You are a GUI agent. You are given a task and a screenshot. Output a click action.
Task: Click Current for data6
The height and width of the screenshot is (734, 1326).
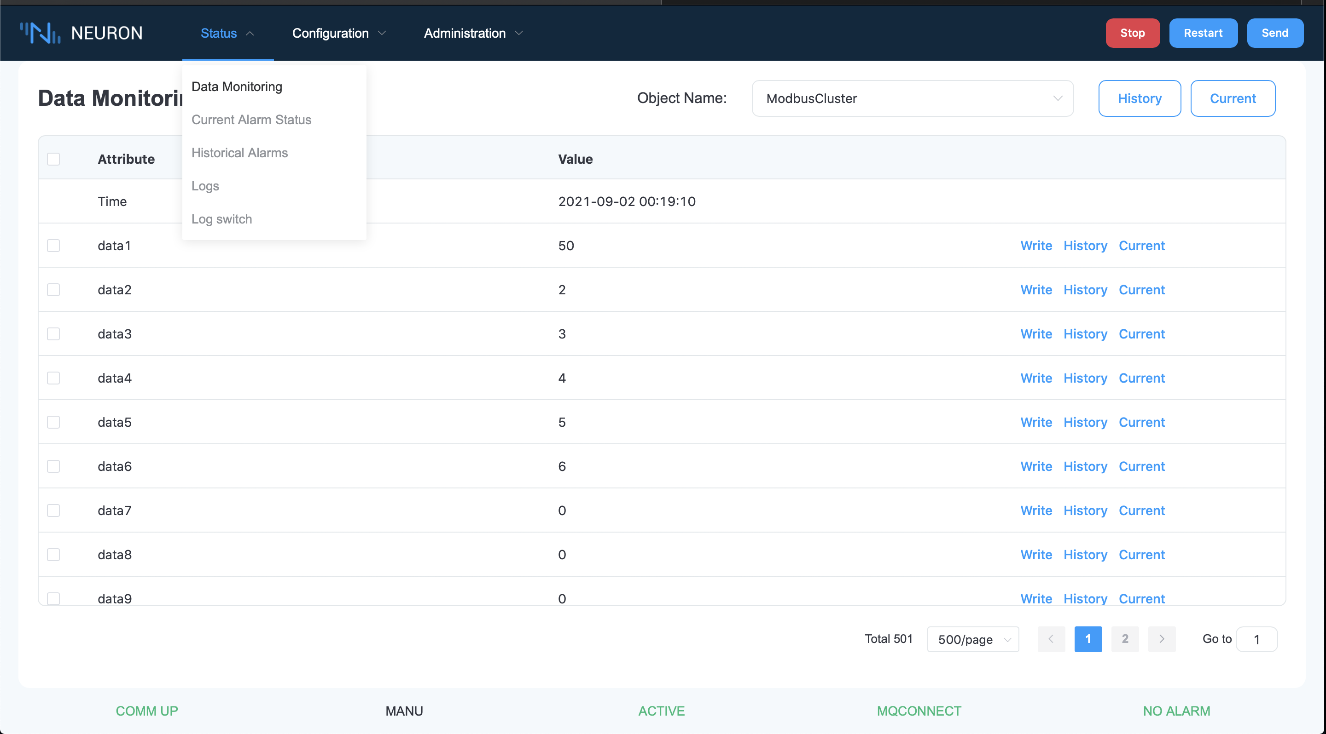tap(1141, 467)
